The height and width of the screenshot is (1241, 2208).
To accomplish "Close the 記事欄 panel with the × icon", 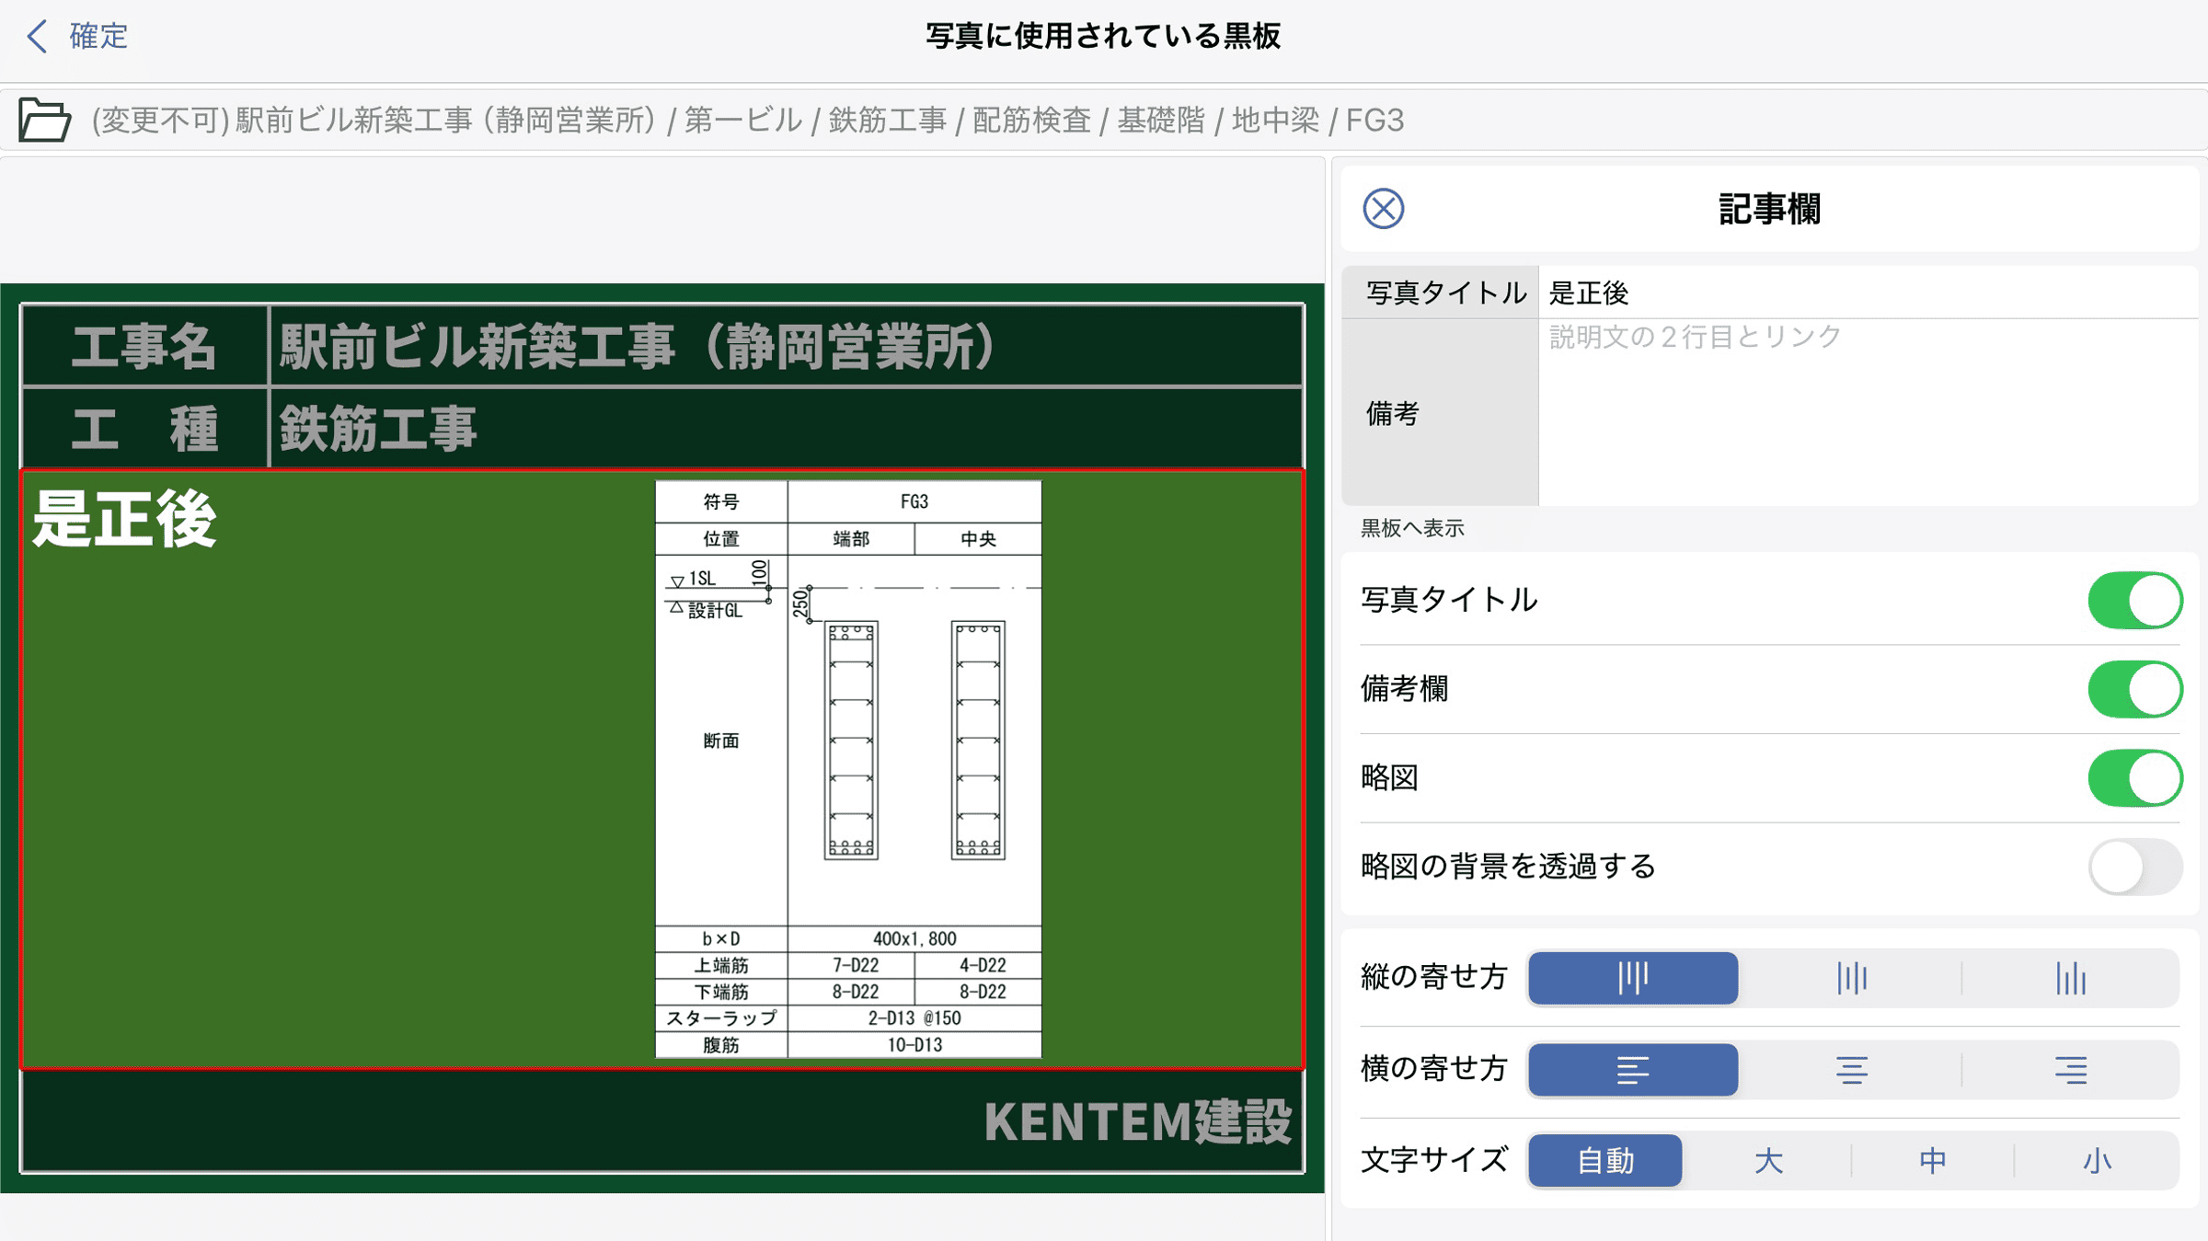I will (x=1384, y=208).
